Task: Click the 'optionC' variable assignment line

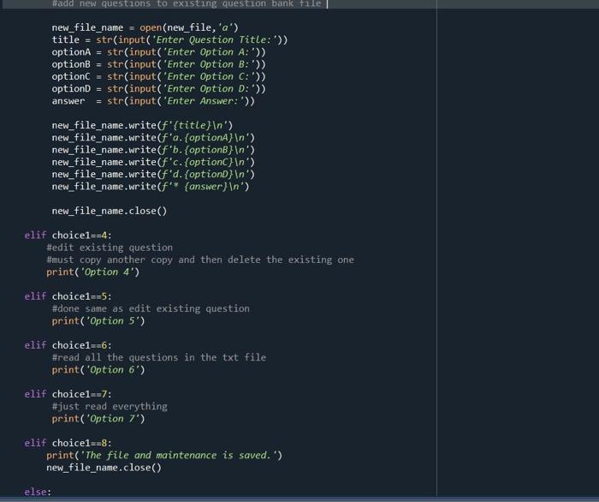Action: tap(158, 76)
